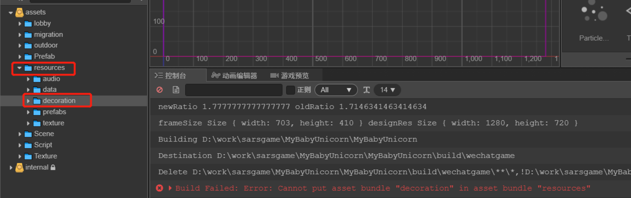631x198 pixels.
Task: Click the audio folder icon
Action: pyautogui.click(x=37, y=79)
